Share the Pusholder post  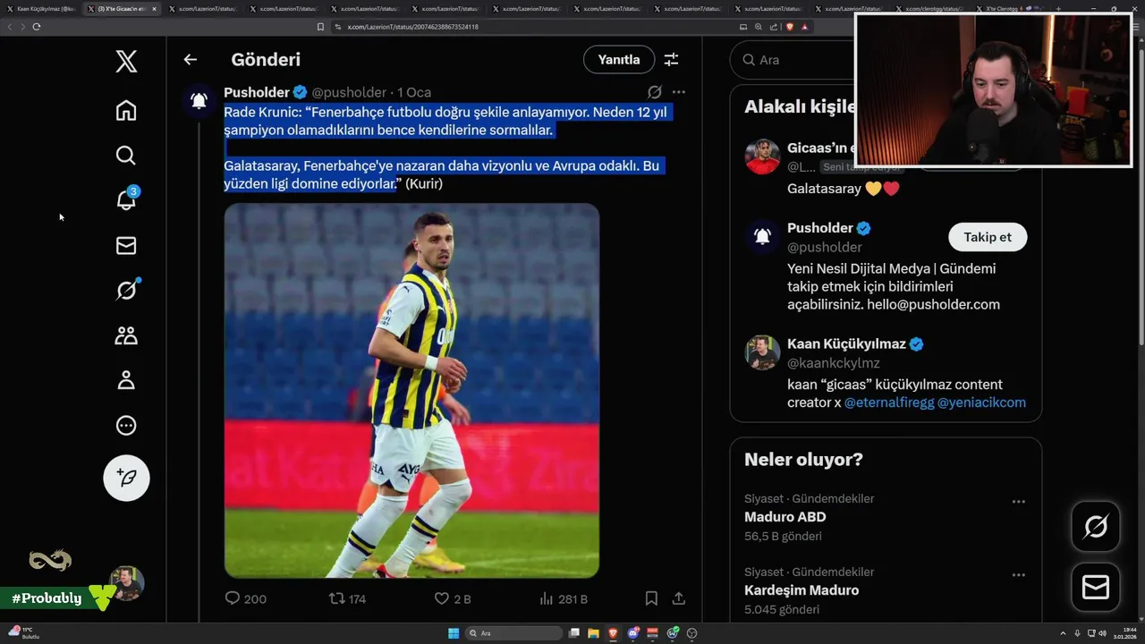(679, 598)
